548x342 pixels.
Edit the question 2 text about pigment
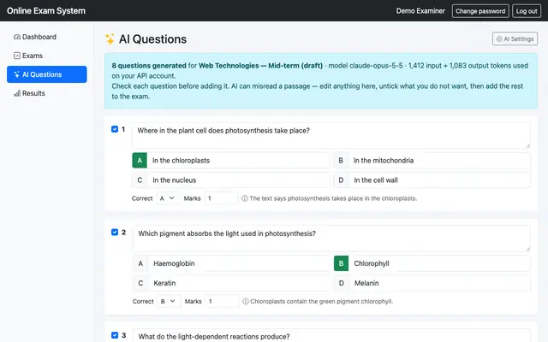(x=331, y=238)
